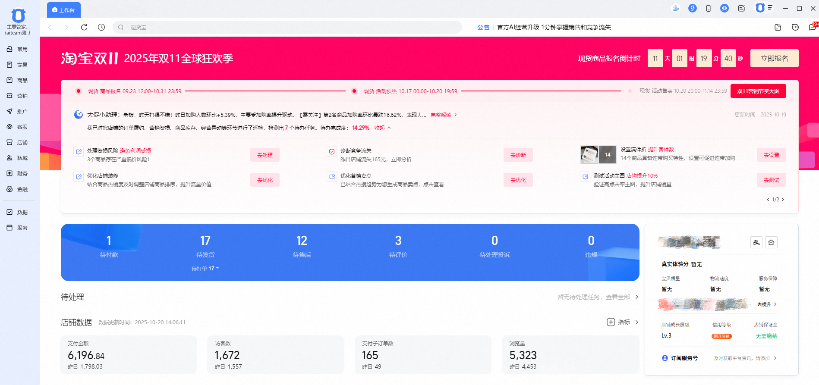
Task: Open the history clock icon
Action: 101,27
